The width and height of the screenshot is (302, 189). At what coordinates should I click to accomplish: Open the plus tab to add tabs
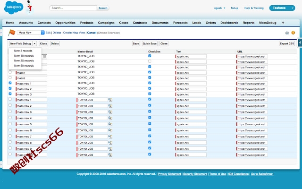coord(283,23)
